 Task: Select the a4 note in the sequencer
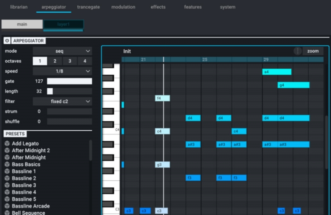[x=277, y=72]
